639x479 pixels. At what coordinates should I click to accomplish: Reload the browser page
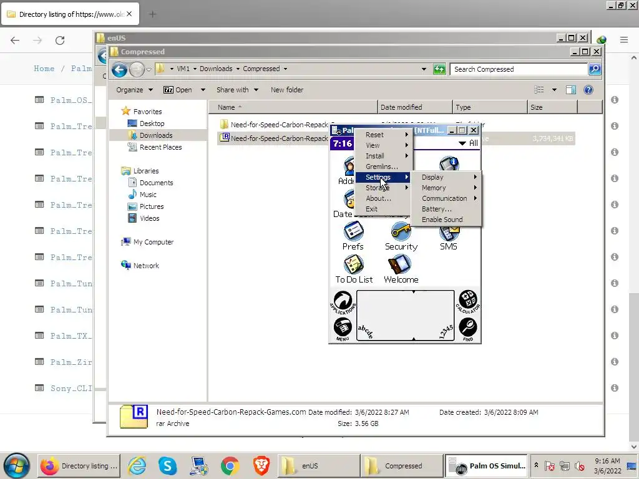pyautogui.click(x=60, y=41)
